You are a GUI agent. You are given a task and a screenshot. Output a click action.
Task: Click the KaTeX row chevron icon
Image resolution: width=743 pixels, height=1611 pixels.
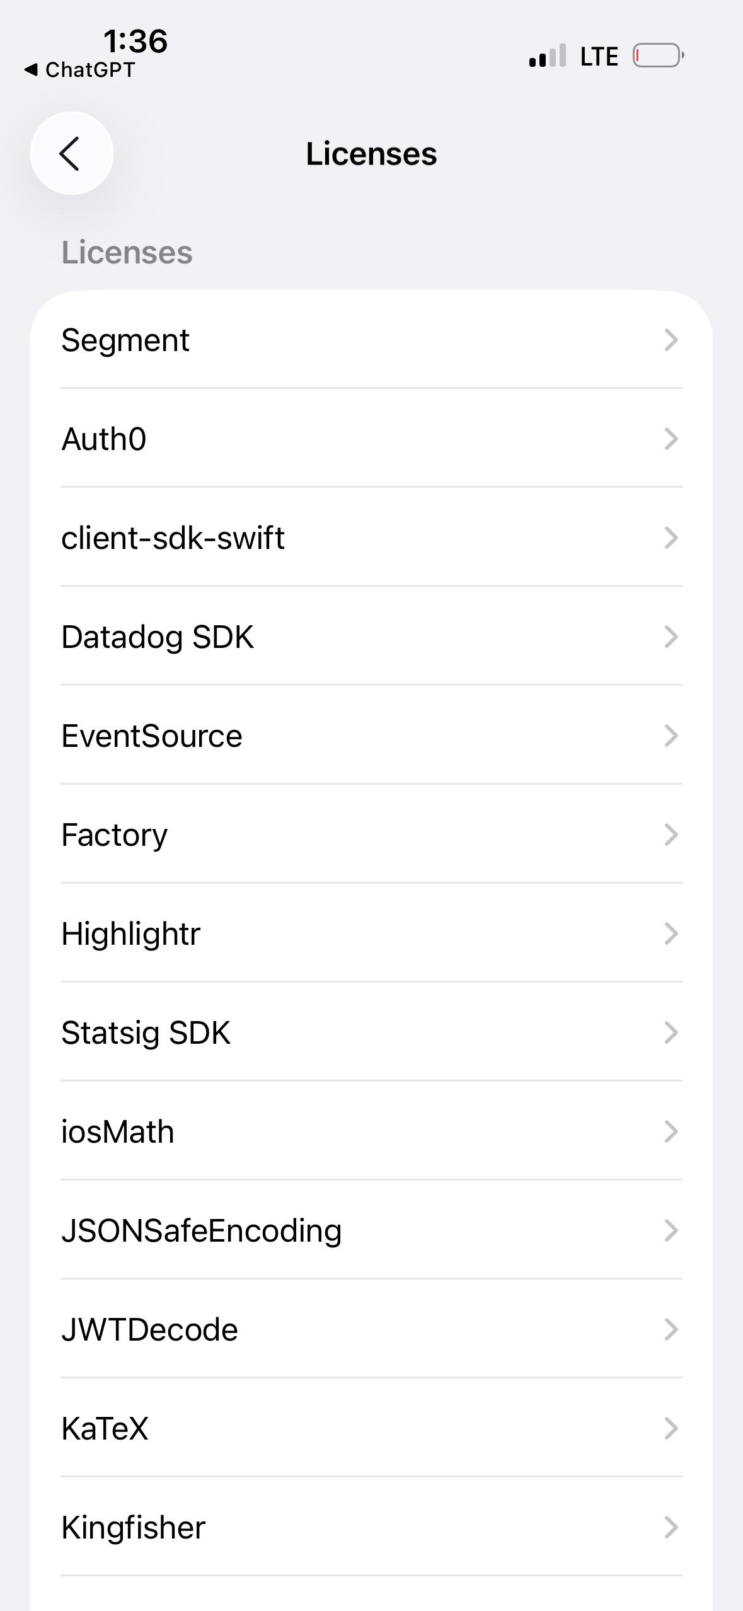pyautogui.click(x=671, y=1428)
